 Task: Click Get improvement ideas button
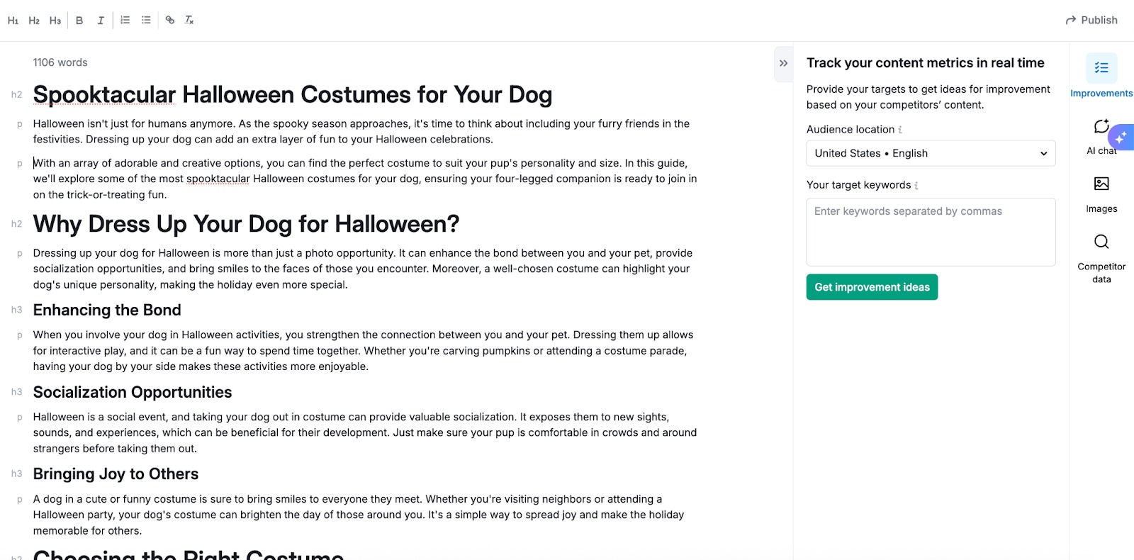tap(871, 287)
